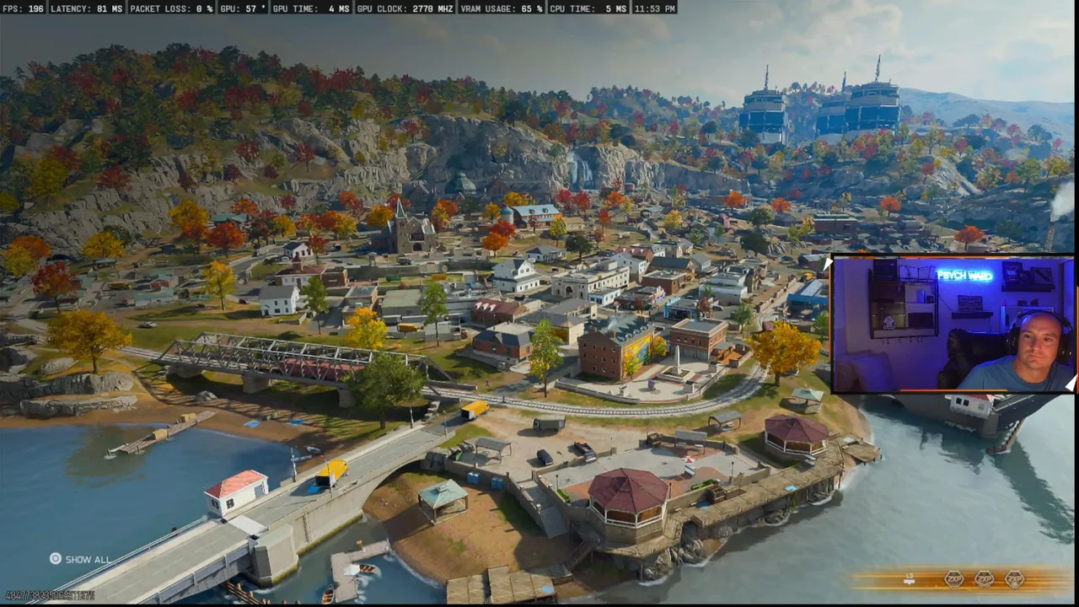Click the player level badge beside 2XP tokens
Screen dimensions: 1079x607
[x=909, y=578]
